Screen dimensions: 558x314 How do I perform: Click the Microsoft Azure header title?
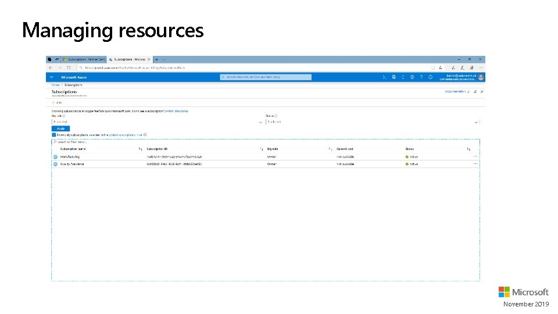pos(74,77)
